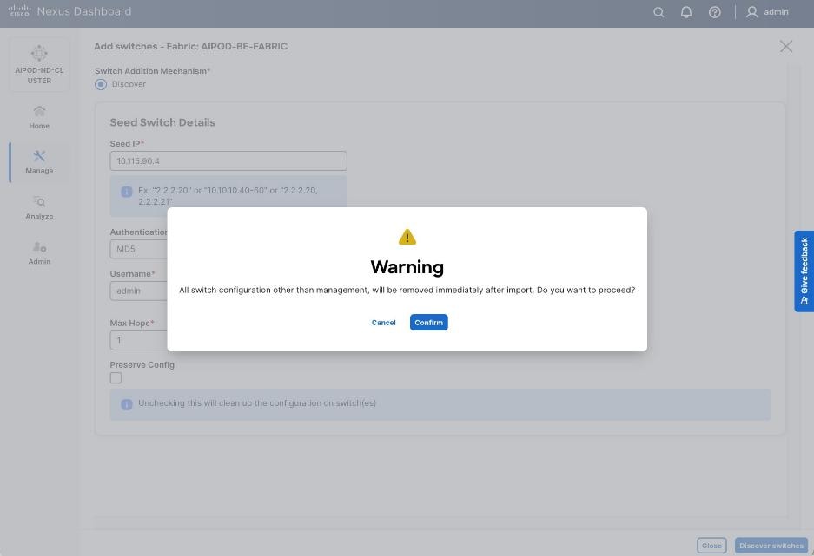Viewport: 814px width, 556px height.
Task: Open the admin user account menu
Action: (766, 11)
